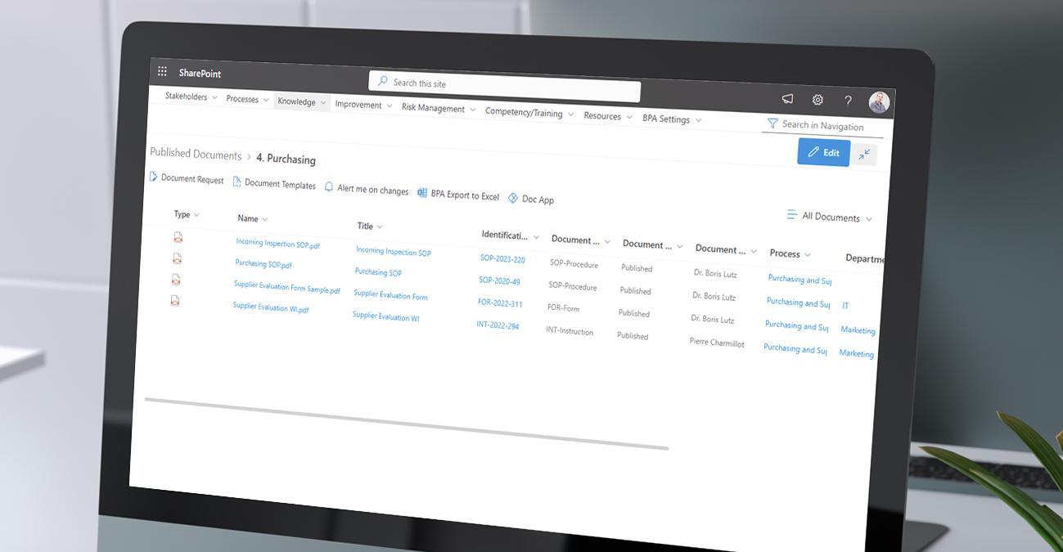Image resolution: width=1063 pixels, height=552 pixels.
Task: Open Supplier Evaluation Form Sample.pdf
Action: pos(286,287)
